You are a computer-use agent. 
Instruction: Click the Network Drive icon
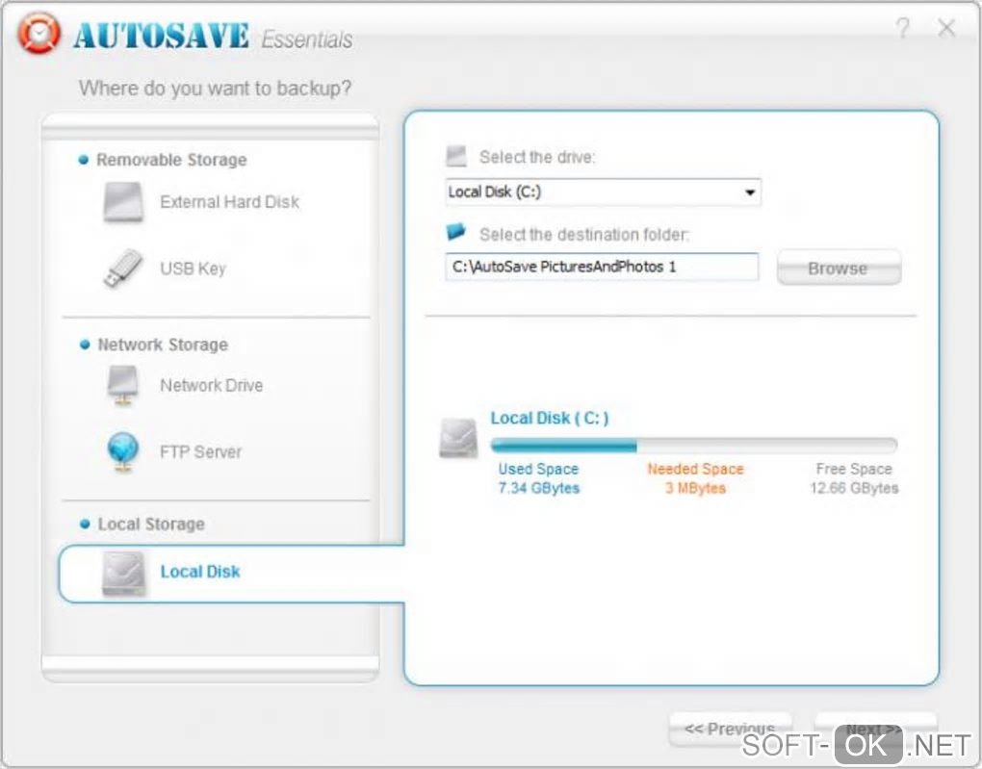click(123, 385)
